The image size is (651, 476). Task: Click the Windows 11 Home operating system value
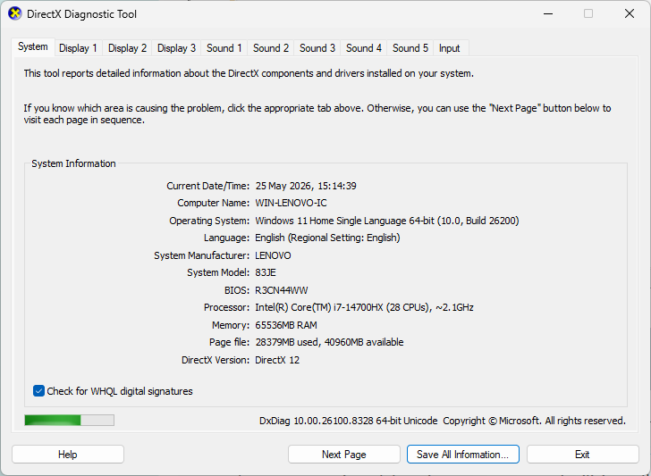coord(387,221)
